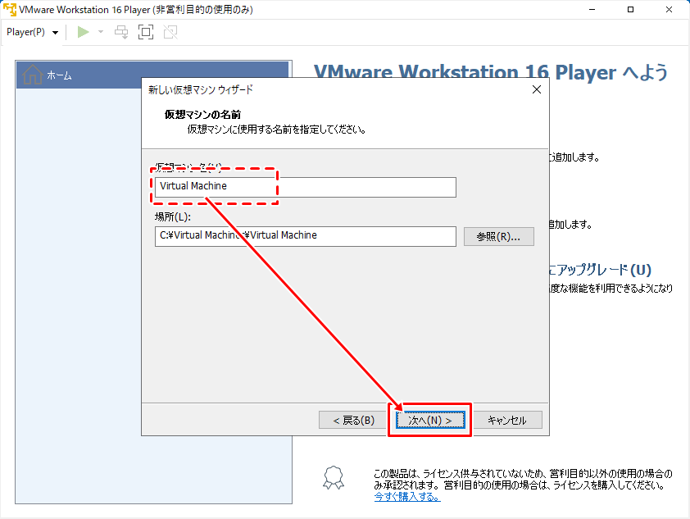Open the Player(P) dropdown menu
690x519 pixels.
[x=32, y=32]
